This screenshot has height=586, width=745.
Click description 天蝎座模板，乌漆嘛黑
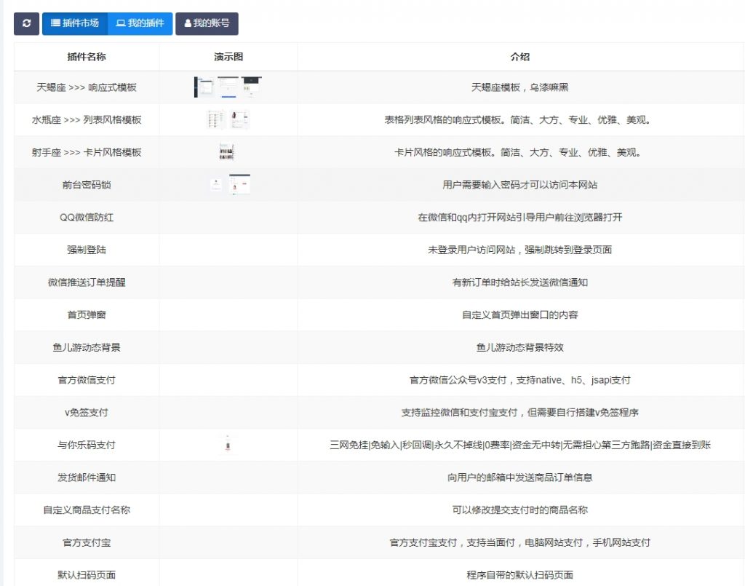coord(519,87)
